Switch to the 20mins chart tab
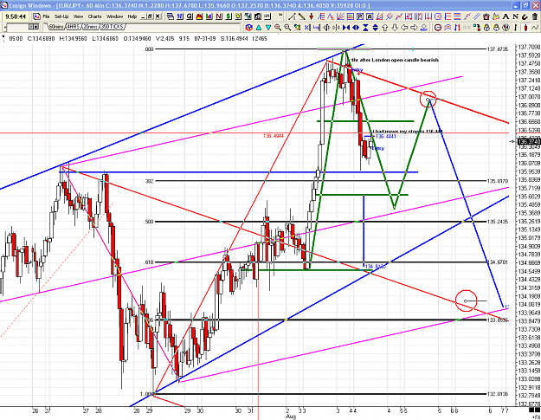Image resolution: width=541 pixels, height=420 pixels. 90,27
